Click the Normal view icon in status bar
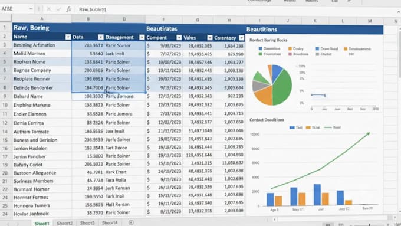401x226 pixels. 328,224
